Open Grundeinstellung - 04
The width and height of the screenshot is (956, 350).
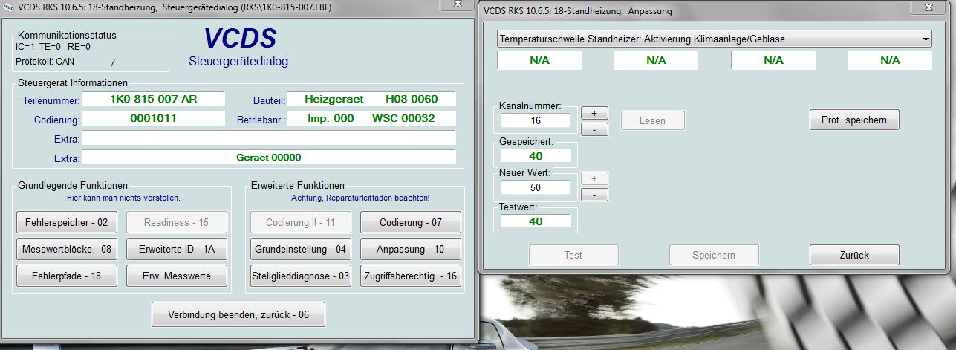[x=301, y=249]
